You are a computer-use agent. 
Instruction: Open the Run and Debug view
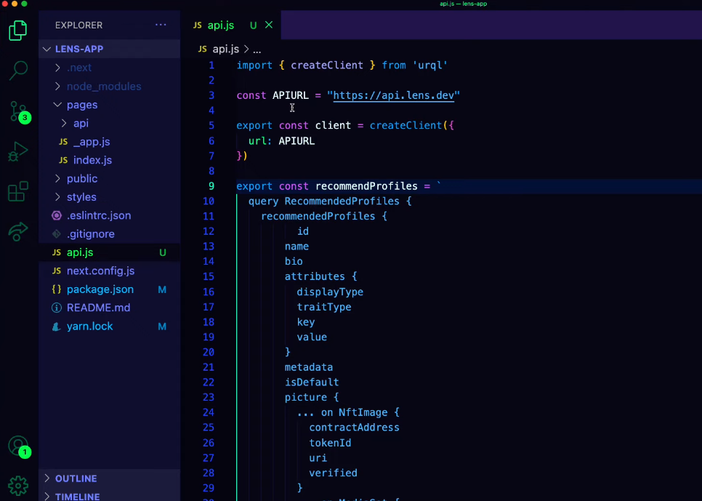pos(18,151)
